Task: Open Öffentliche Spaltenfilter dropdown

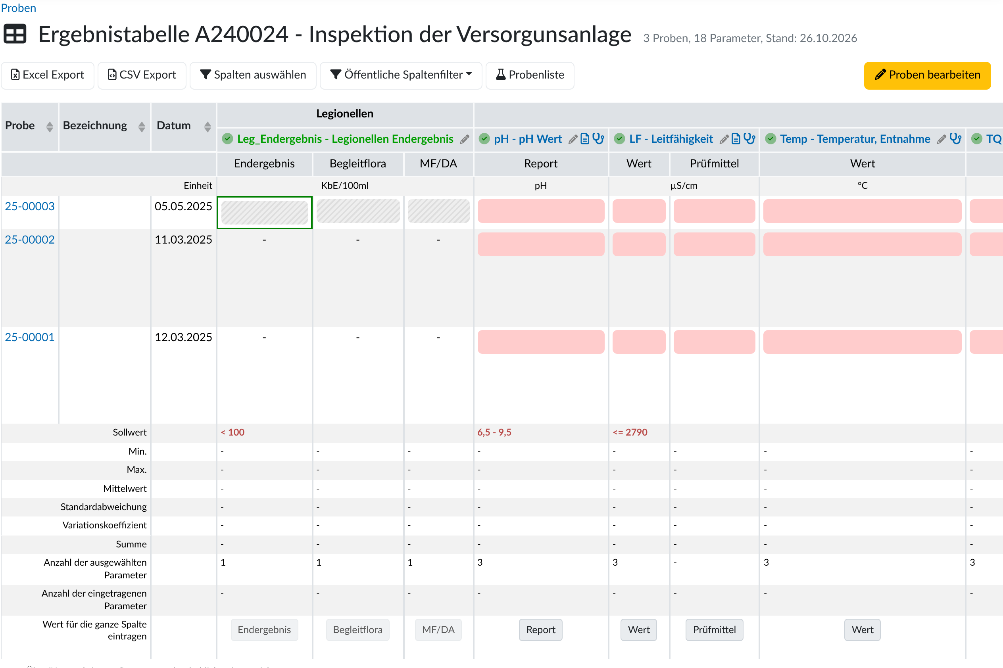Action: point(401,75)
